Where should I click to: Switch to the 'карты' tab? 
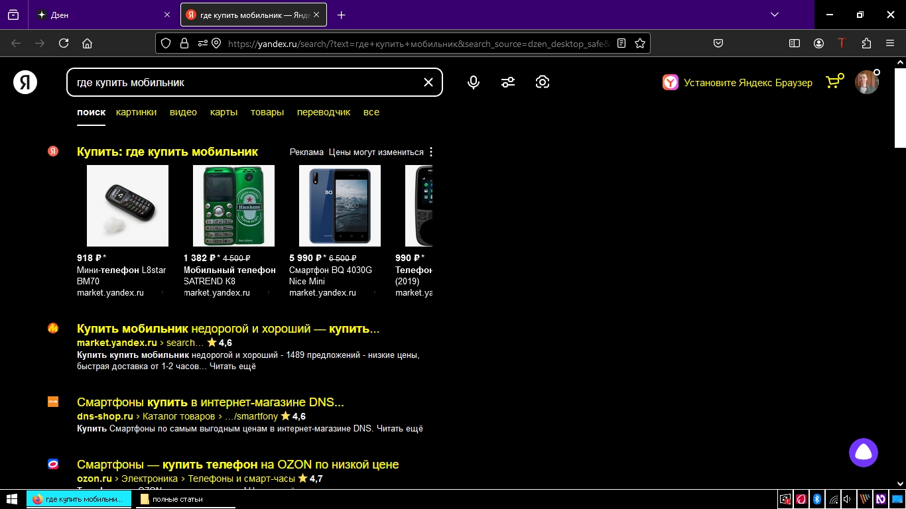pyautogui.click(x=224, y=112)
